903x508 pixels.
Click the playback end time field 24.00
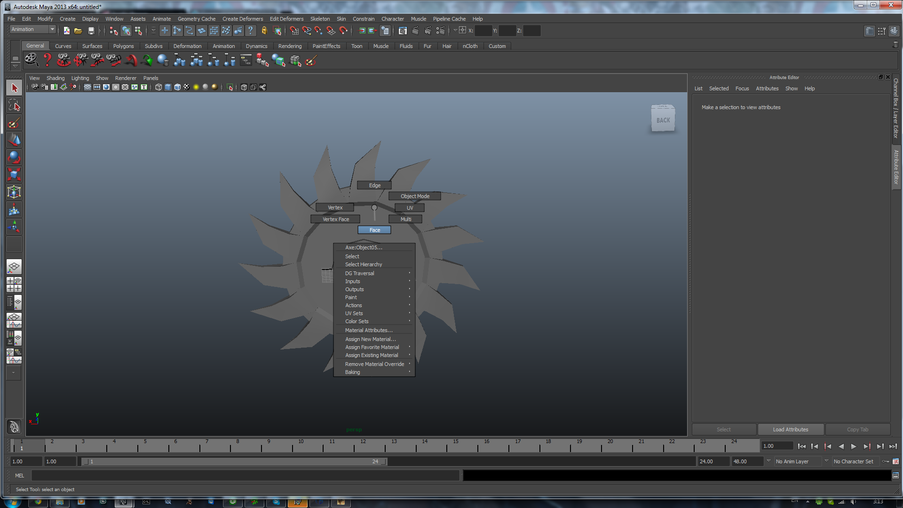point(713,461)
